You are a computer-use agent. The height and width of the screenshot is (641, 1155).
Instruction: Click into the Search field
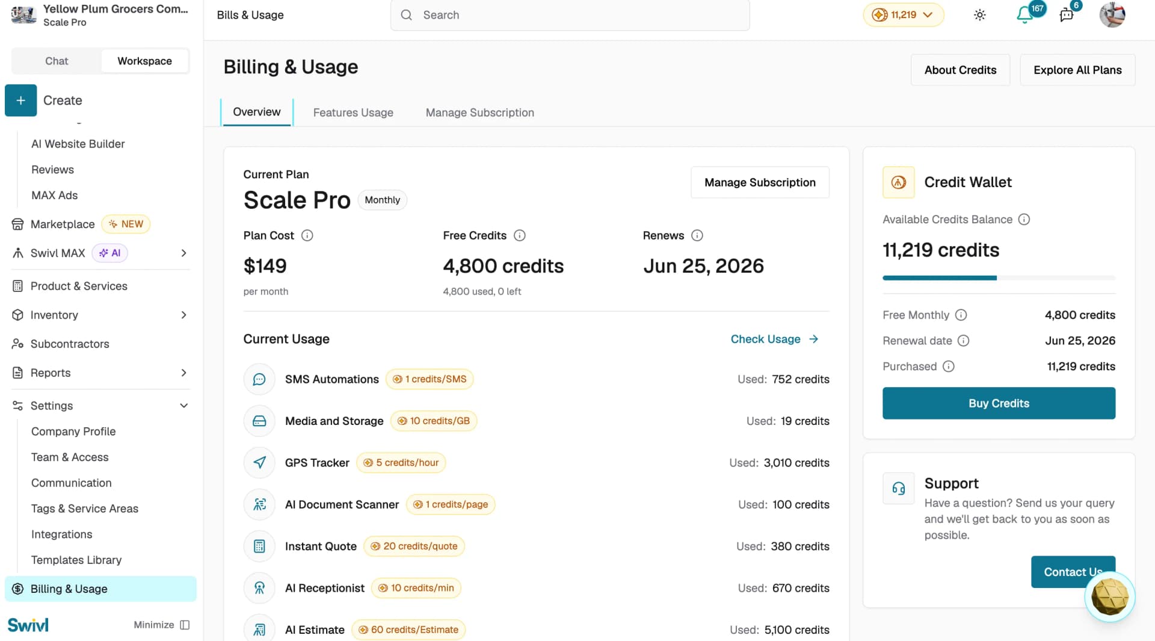(x=570, y=15)
